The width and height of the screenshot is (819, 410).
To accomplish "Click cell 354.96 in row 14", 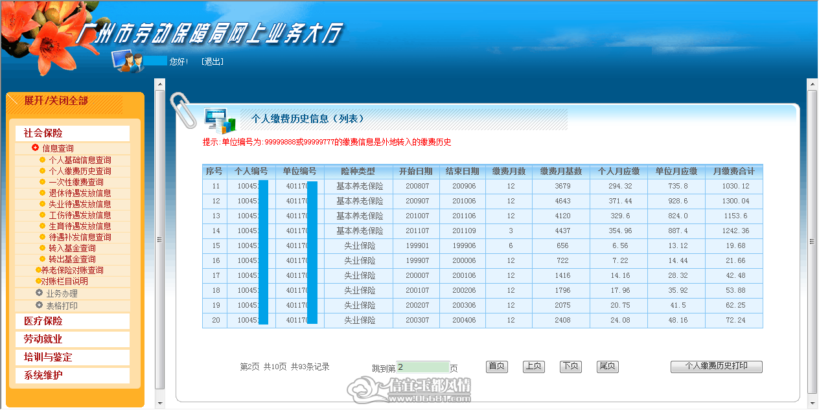I will click(x=620, y=231).
